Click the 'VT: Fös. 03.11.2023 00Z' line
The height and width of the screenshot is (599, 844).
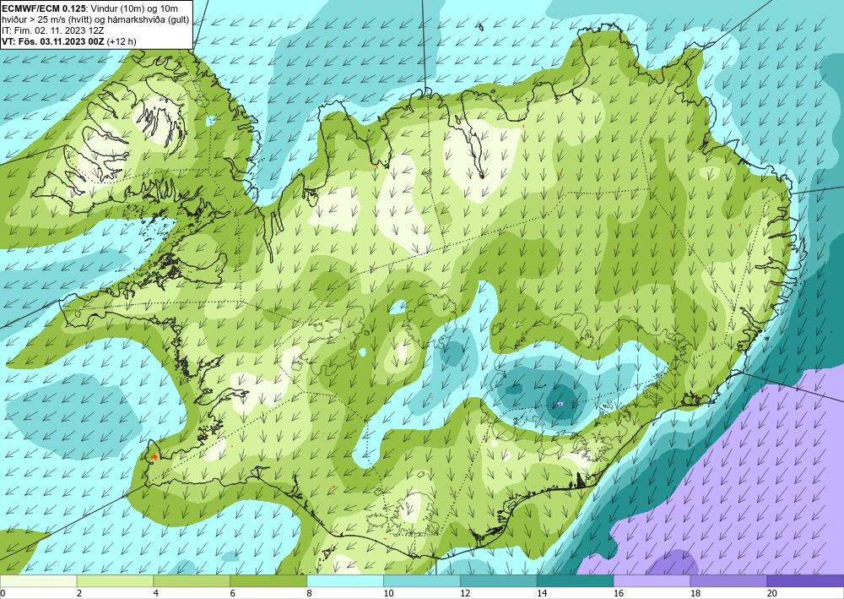coord(53,41)
